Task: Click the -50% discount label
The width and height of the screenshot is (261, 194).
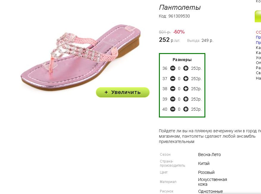Action: click(x=179, y=32)
